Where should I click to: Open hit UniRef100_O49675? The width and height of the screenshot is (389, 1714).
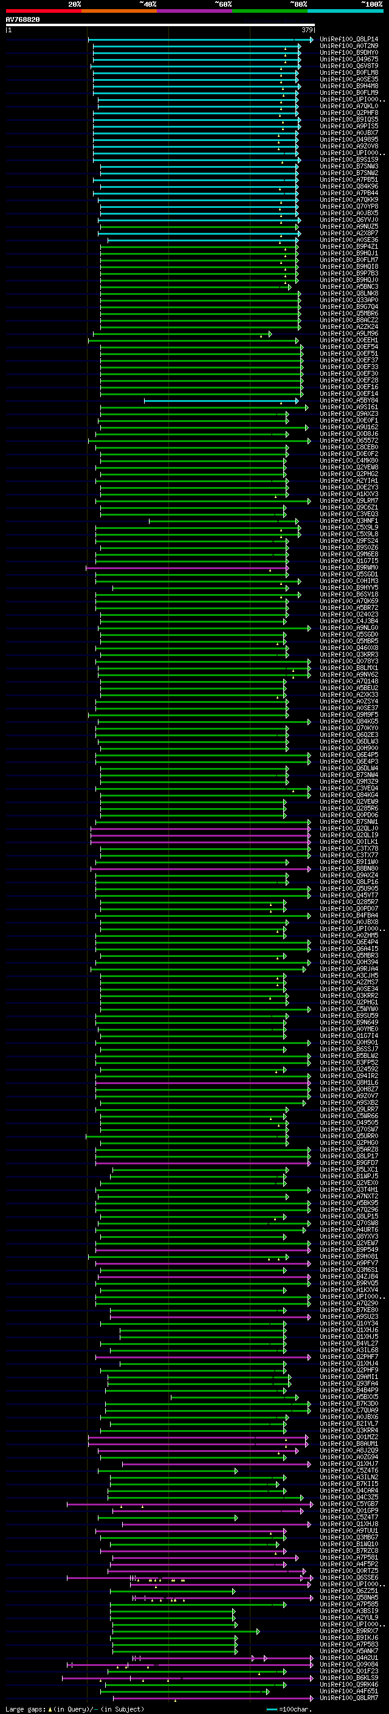[x=349, y=60]
